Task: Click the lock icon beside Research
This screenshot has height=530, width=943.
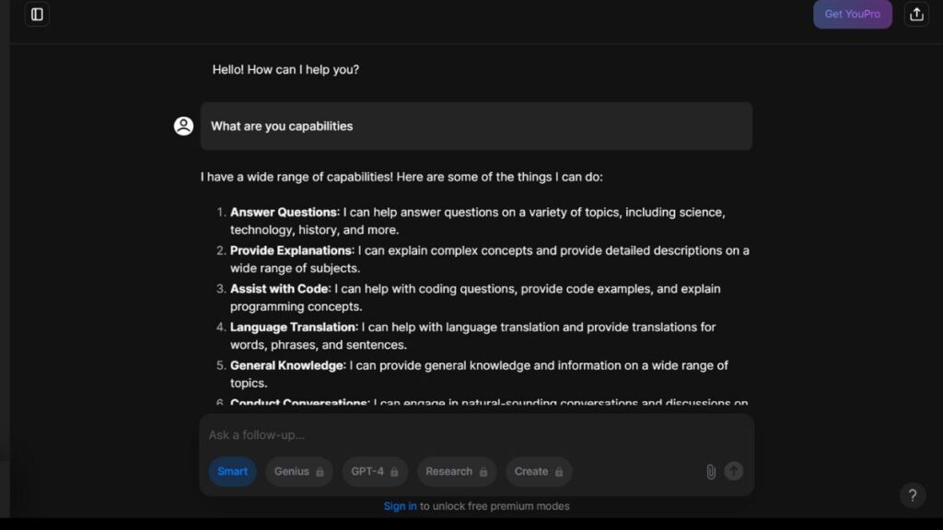Action: coord(483,472)
